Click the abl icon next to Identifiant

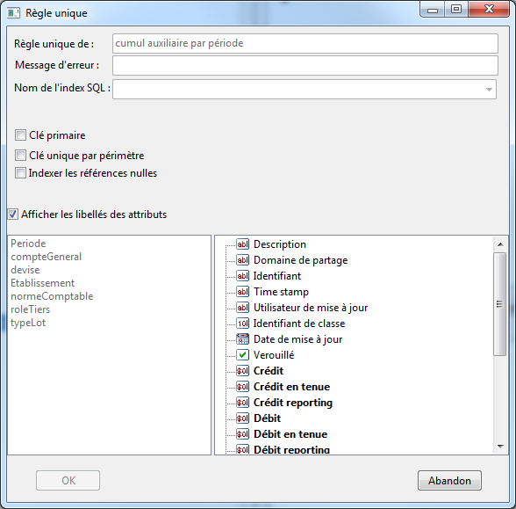point(242,276)
